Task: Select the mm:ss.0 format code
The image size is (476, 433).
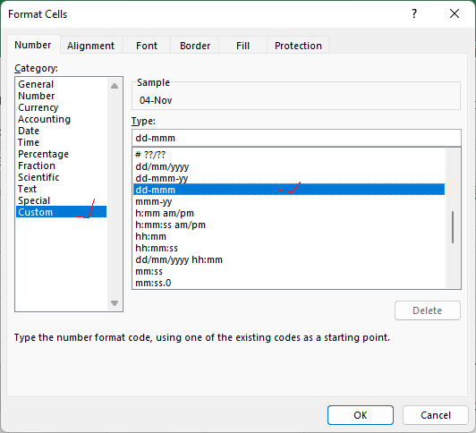Action: [x=289, y=283]
